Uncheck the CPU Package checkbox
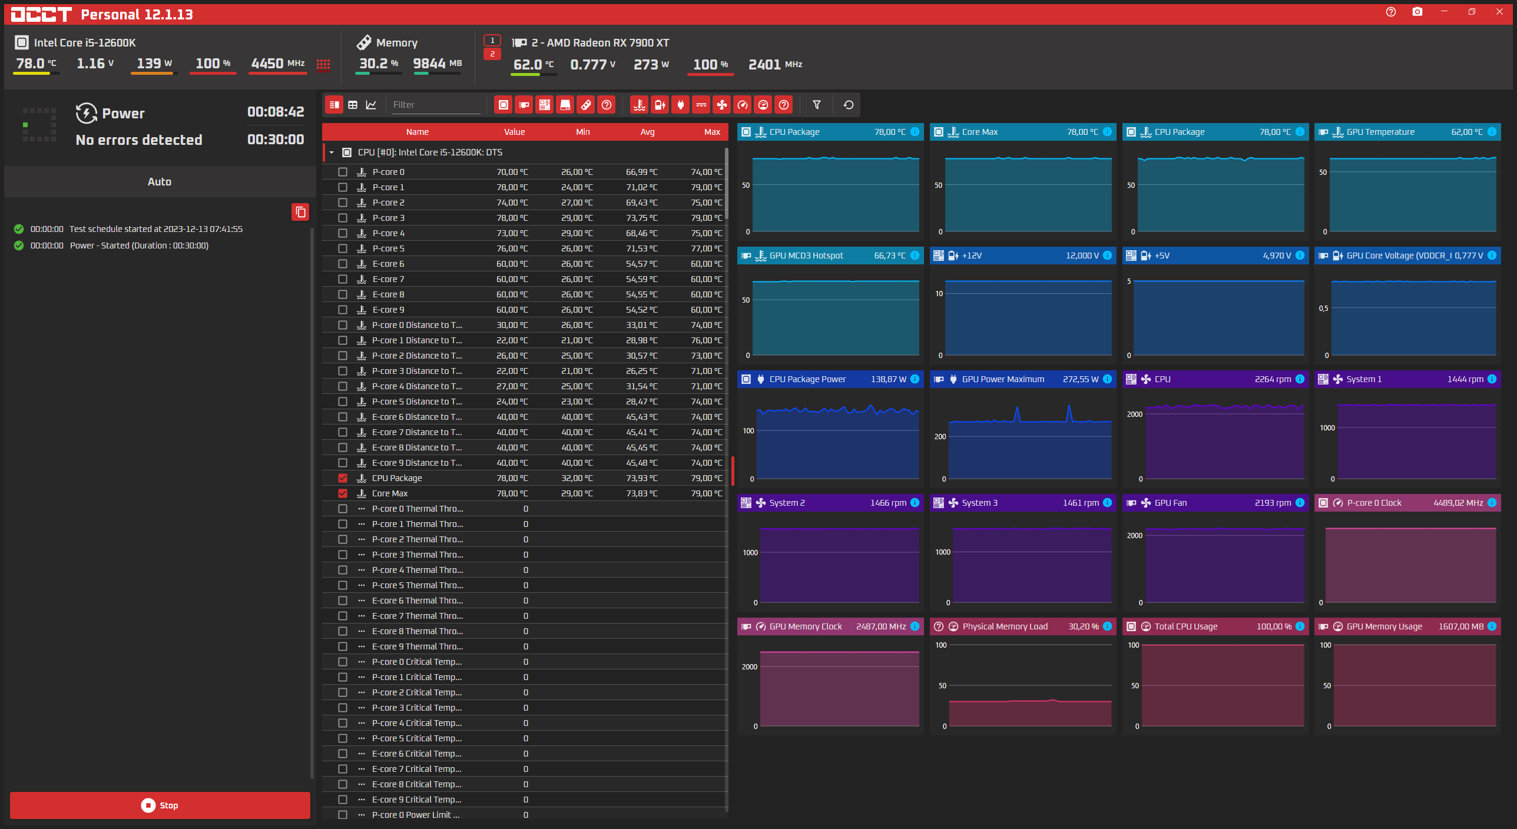1517x829 pixels. (343, 478)
